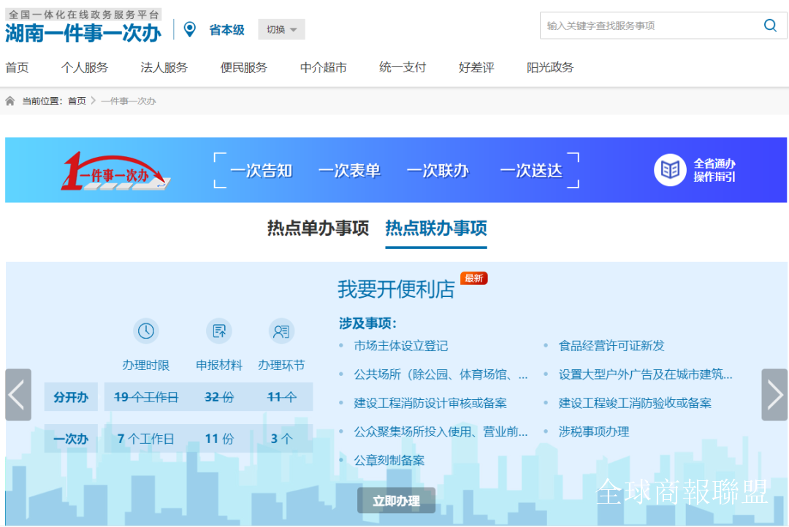Viewport: 789px width, 527px height.
Task: Open 食品经营许可证新发 link
Action: click(x=611, y=346)
